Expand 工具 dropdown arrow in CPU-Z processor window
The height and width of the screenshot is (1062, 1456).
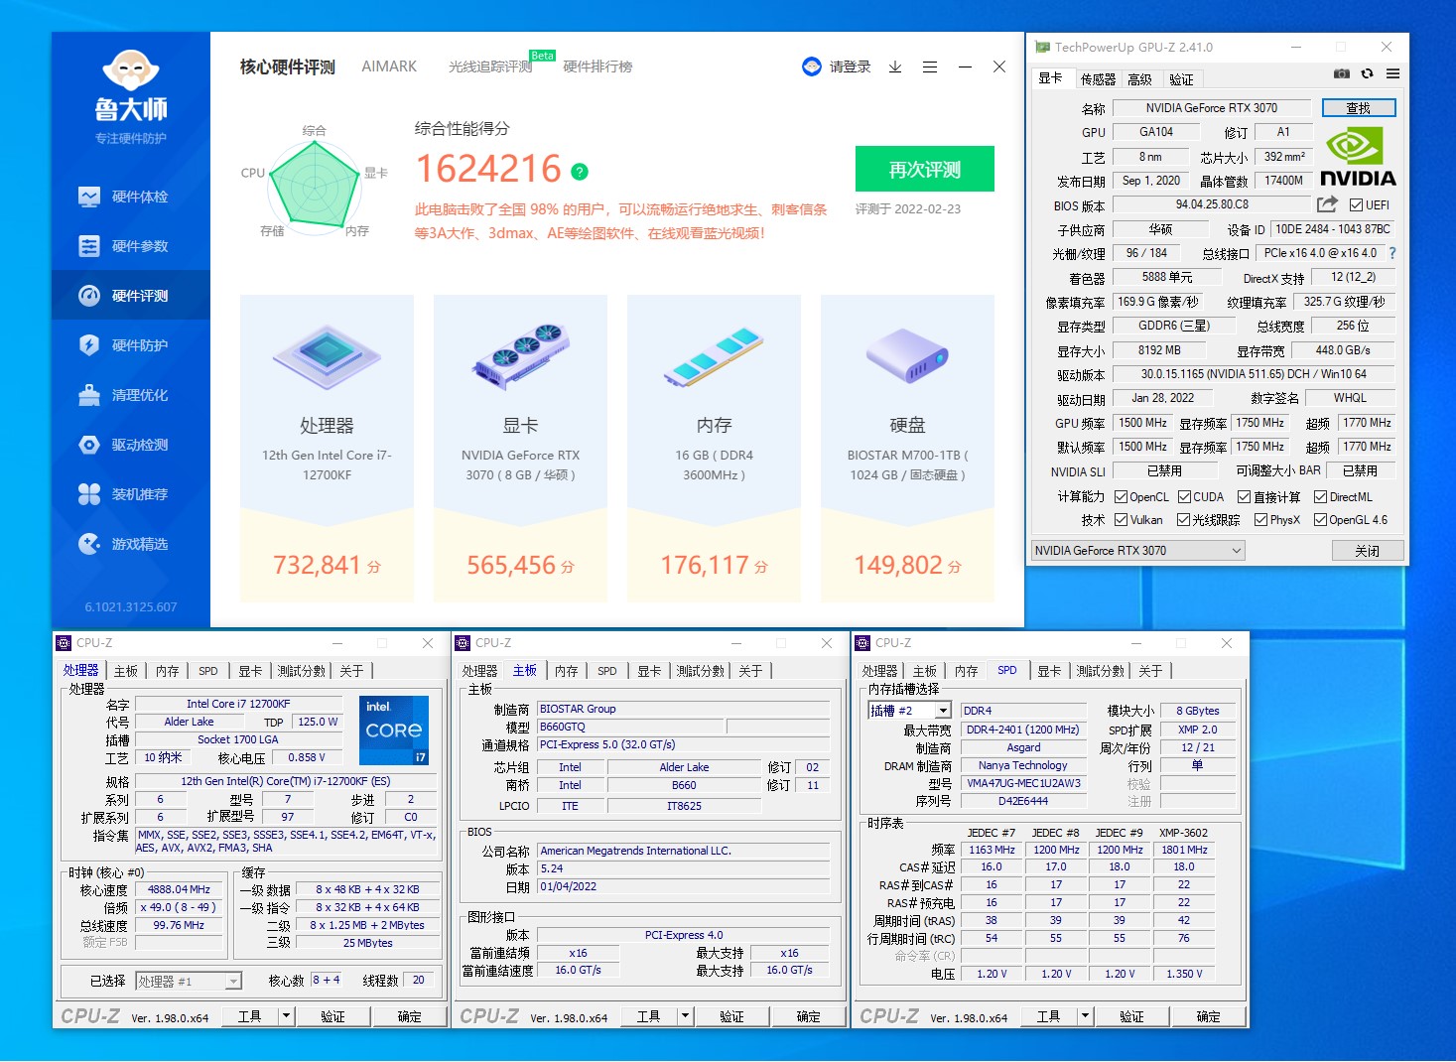coord(287,1016)
